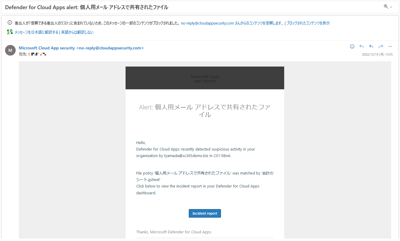This screenshot has width=400, height=241.
Task: Reply to the email using the reply arrow
Action: (362, 46)
